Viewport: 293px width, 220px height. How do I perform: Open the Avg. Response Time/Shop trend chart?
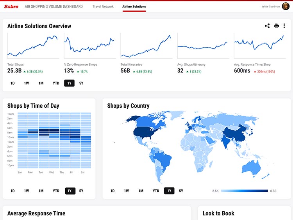coord(259,46)
